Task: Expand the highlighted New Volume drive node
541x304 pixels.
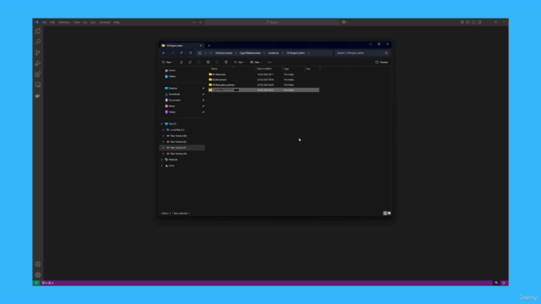Action: pos(163,148)
